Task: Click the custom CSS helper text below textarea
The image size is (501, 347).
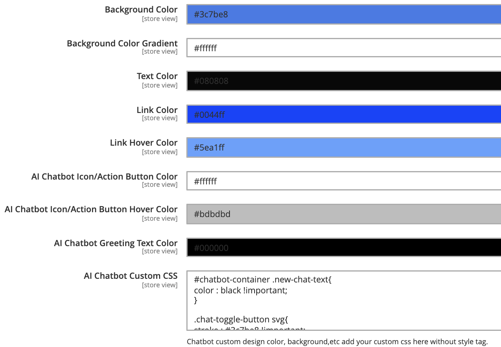Action: pos(337,341)
